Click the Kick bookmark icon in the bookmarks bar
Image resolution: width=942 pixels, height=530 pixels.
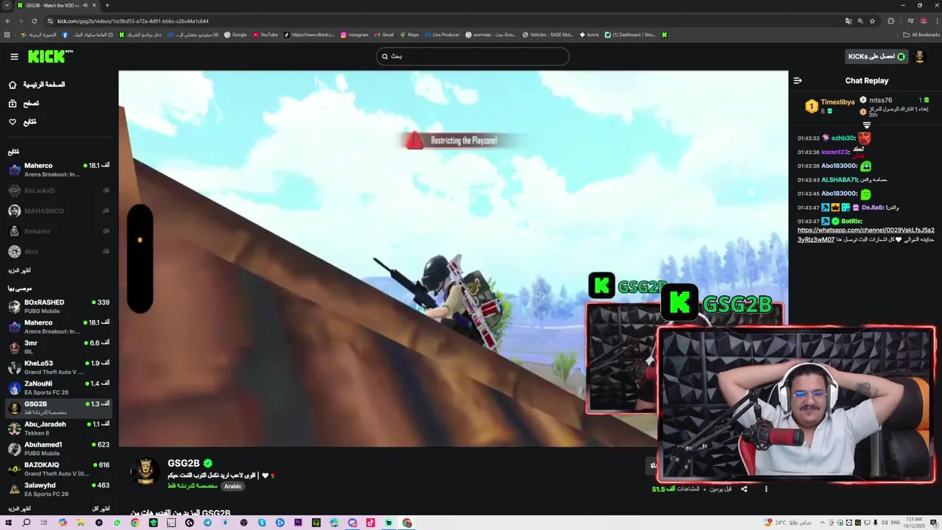(x=665, y=35)
